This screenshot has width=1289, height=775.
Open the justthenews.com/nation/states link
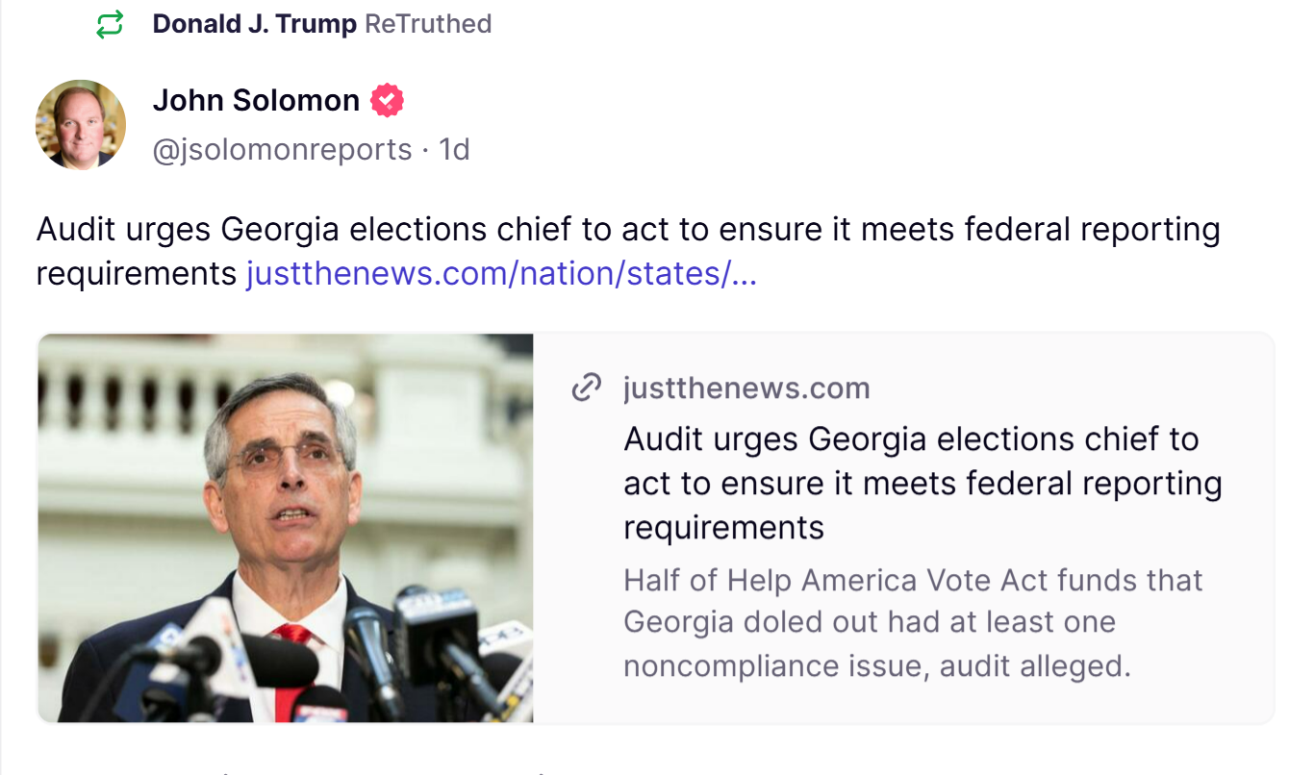(x=501, y=274)
